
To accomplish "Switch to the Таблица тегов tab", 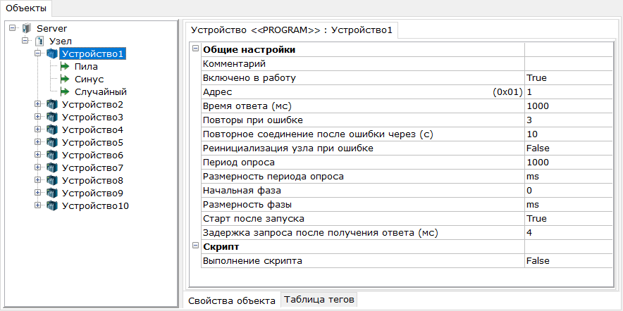I will [319, 300].
